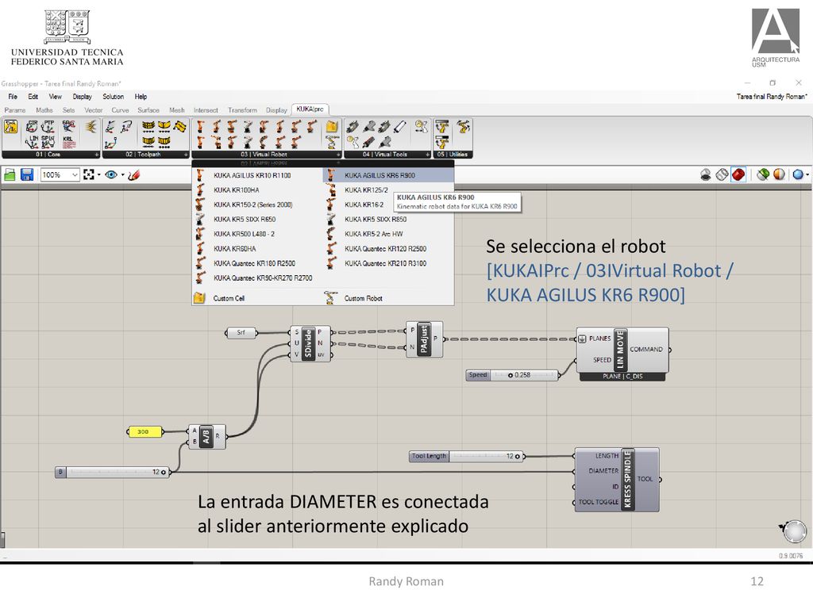
Task: Click the Universidad Tecnica Federico Santa Maria crest
Action: coord(67,26)
